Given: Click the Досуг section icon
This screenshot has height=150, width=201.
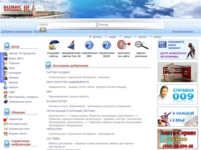Looking at the screenshot, I should pyautogui.click(x=7, y=46).
